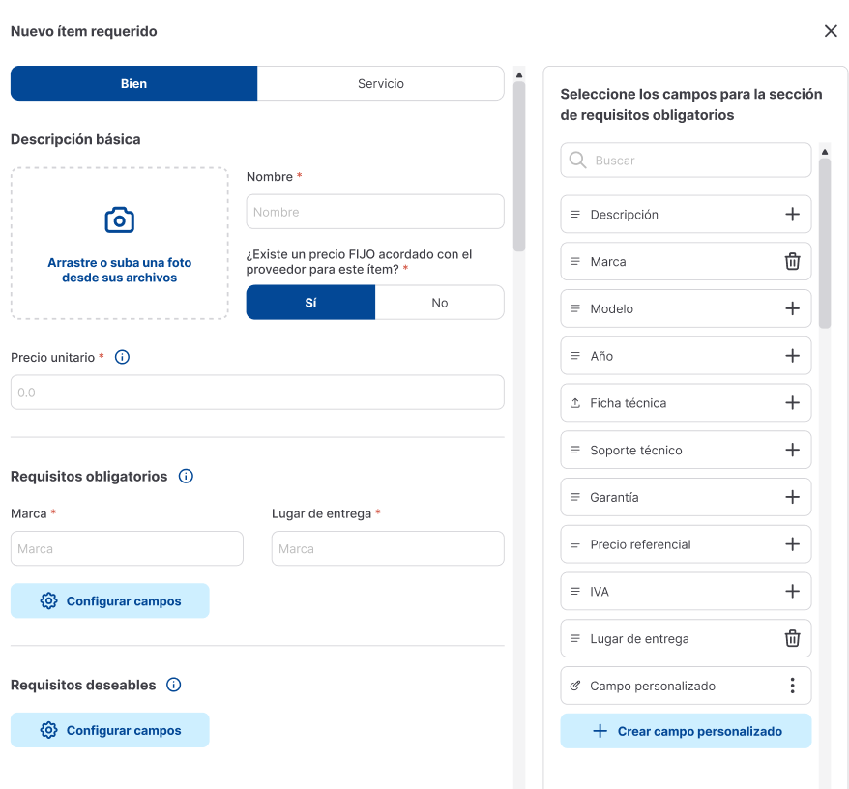The height and width of the screenshot is (789, 849).
Task: Select Sí for fixed price agreement
Action: point(310,303)
